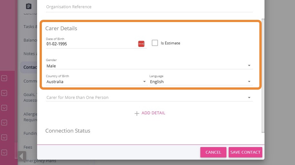Screen dimensions: 295x165
Task: Tick the Is Estimate checkbox
Action: (155, 43)
